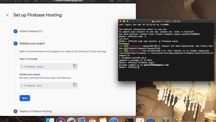Click step 2 circle for Initialize your project
This screenshot has height=122, width=216.
pyautogui.click(x=16, y=44)
